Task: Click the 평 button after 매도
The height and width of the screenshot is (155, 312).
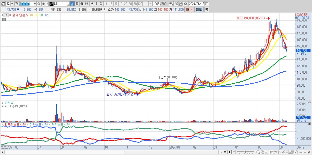Action: click(x=207, y=9)
